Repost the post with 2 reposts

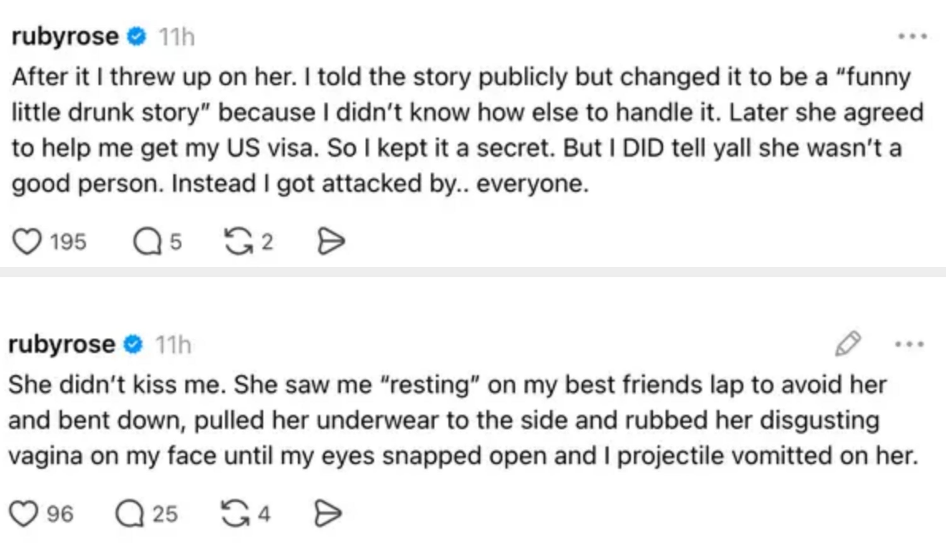tap(238, 242)
